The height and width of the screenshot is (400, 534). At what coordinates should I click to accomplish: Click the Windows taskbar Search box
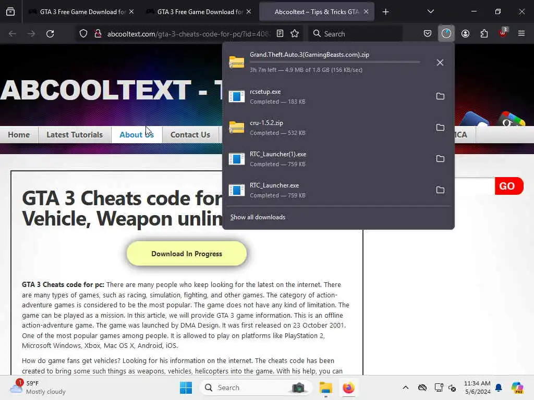point(256,387)
